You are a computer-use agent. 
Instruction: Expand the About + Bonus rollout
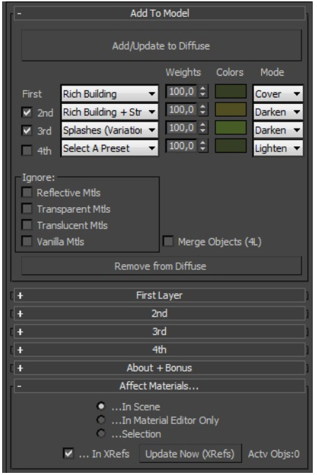click(x=160, y=368)
